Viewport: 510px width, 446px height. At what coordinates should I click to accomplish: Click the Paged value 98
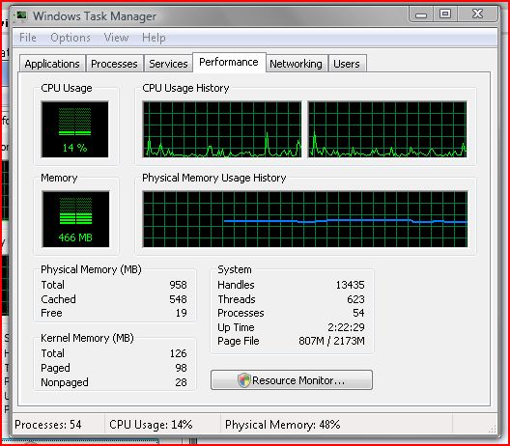(181, 368)
